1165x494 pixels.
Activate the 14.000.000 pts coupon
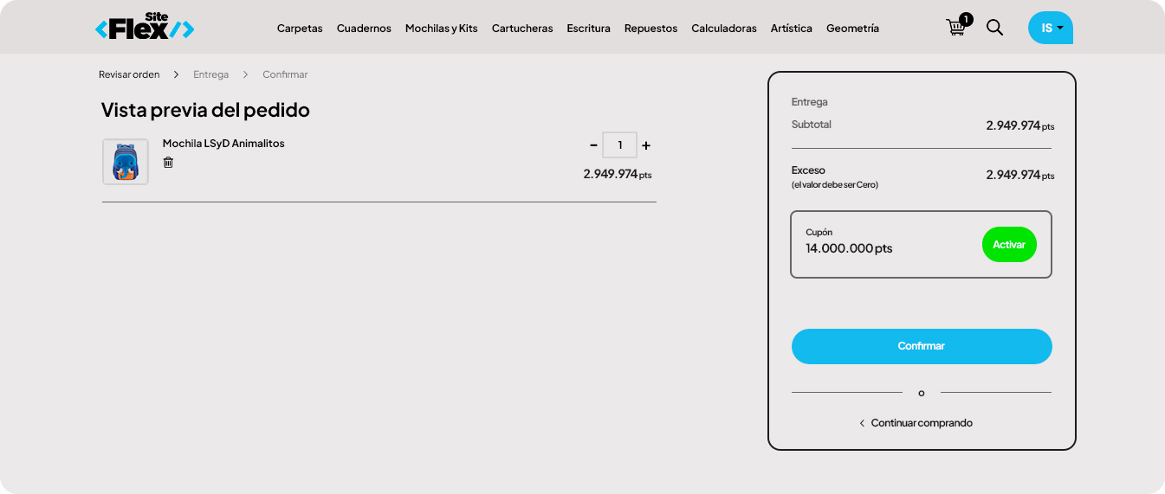point(1009,245)
